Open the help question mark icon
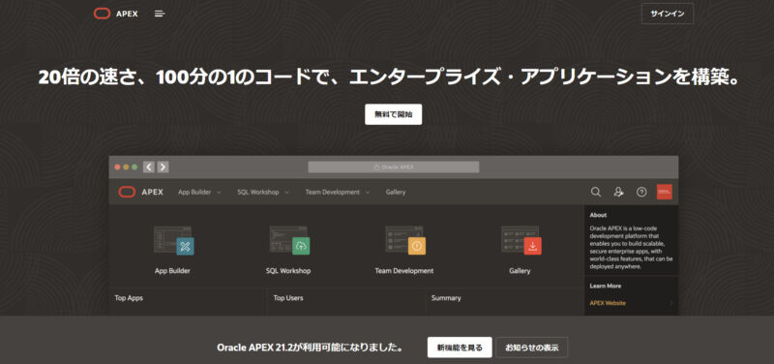This screenshot has width=774, height=364. [x=641, y=192]
